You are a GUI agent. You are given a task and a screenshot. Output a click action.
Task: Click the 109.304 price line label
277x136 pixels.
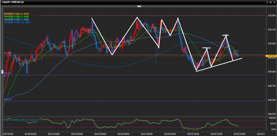pyautogui.click(x=7, y=53)
